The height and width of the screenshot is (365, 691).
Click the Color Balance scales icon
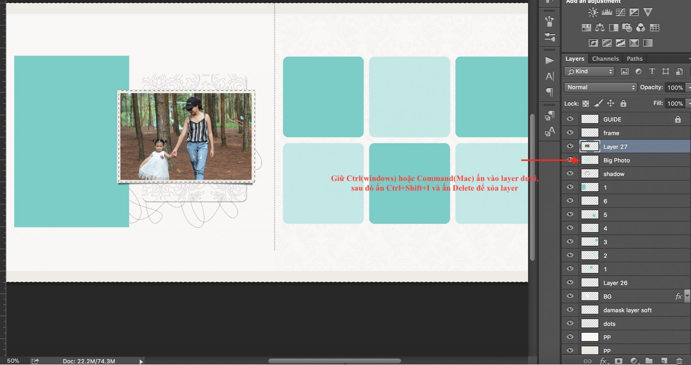(600, 28)
